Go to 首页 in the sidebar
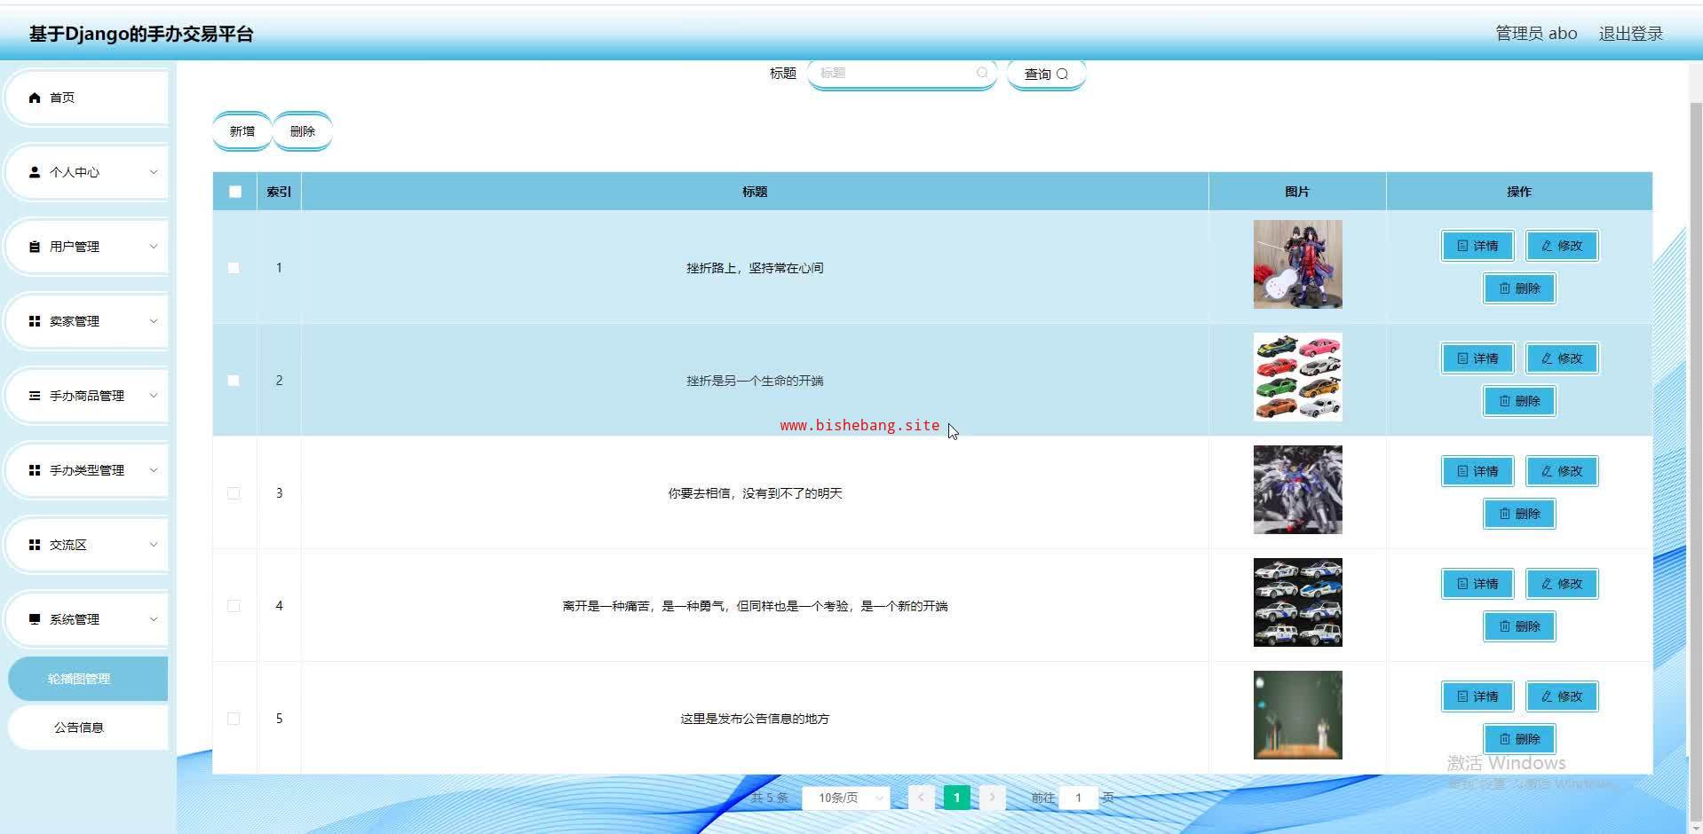Screen dimensions: 1703x834 87,98
